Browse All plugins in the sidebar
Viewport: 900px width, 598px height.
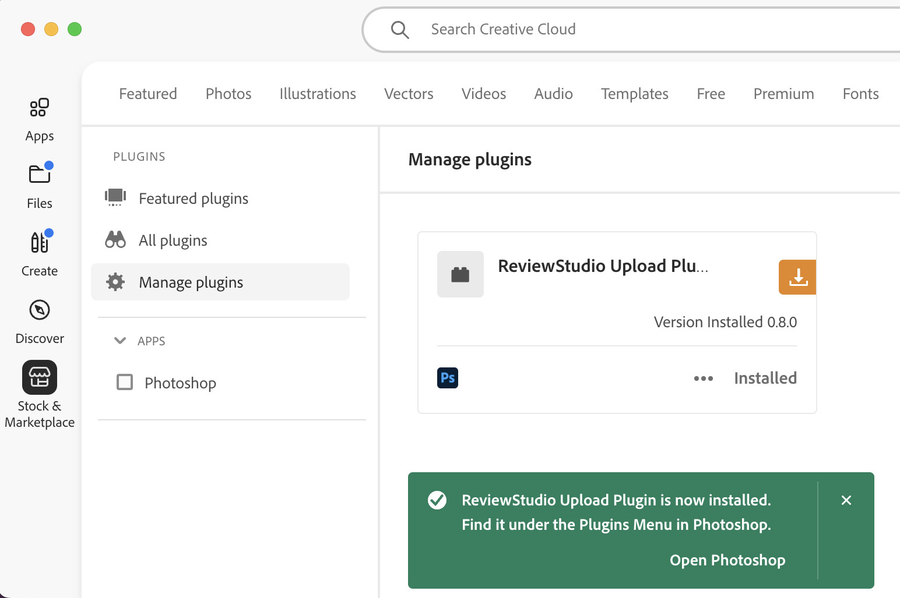point(173,240)
